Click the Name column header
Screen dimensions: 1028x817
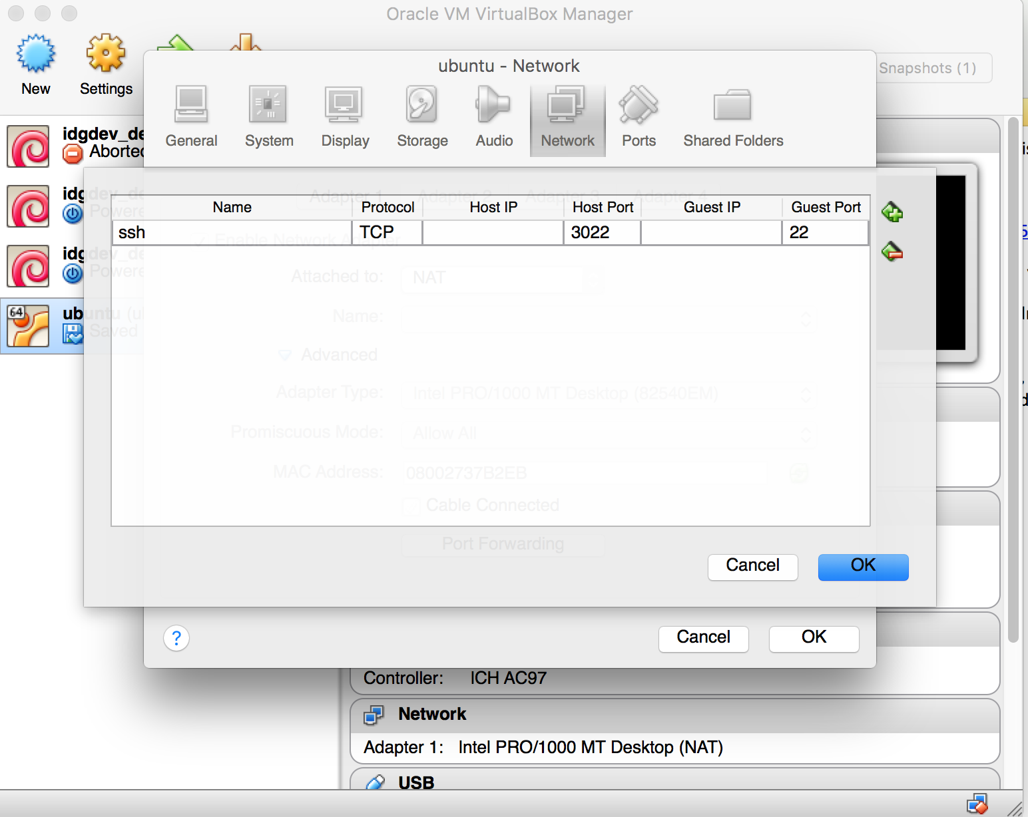coord(232,208)
